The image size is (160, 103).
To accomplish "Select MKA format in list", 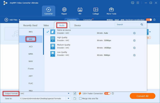I will point(31,91).
